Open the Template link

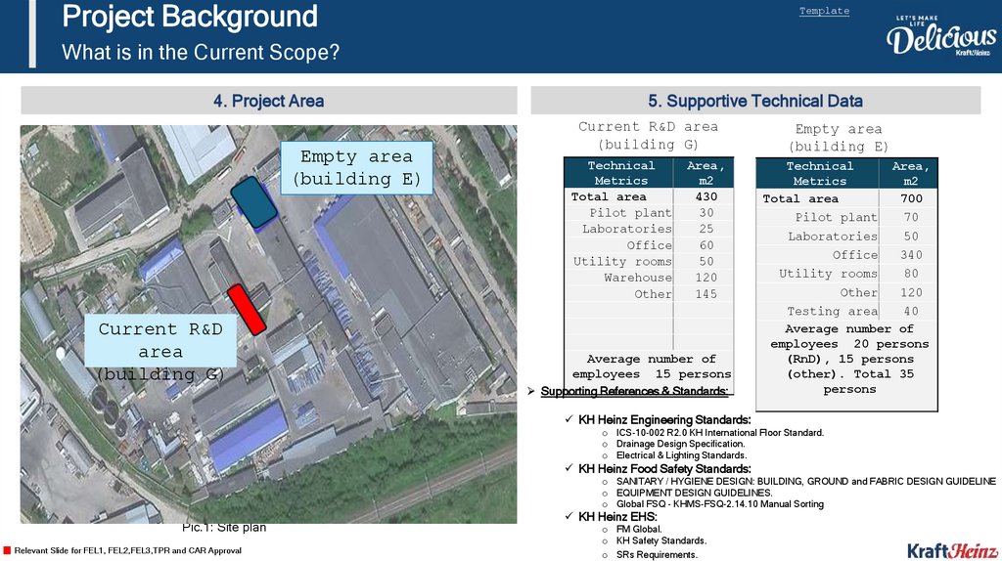824,11
